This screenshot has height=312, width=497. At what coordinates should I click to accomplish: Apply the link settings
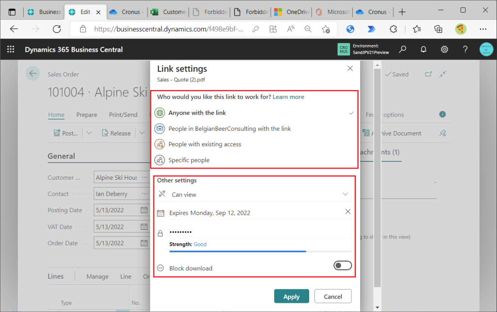pyautogui.click(x=291, y=296)
